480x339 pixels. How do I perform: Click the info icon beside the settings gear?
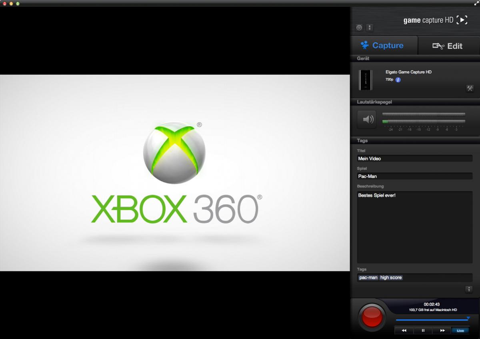point(370,28)
